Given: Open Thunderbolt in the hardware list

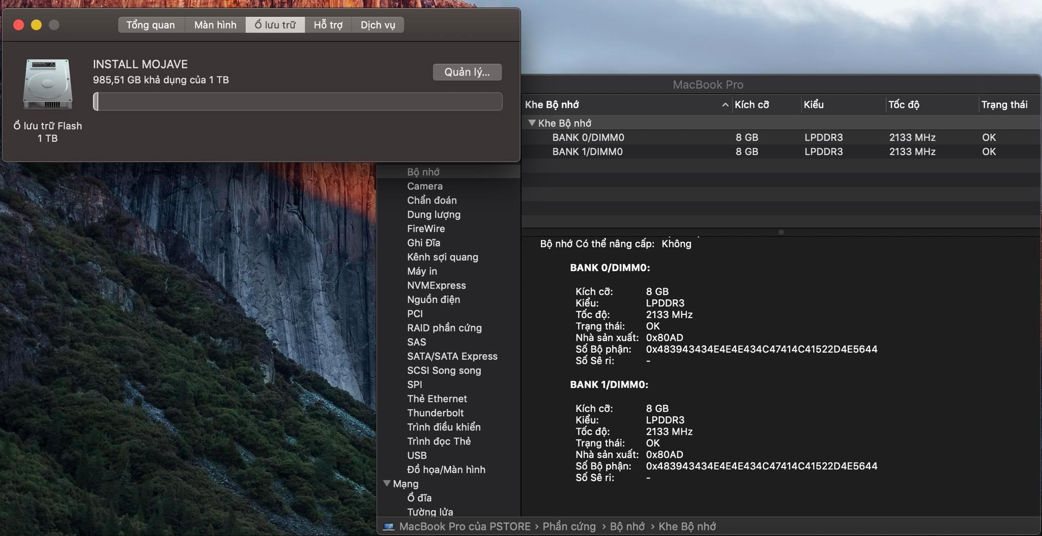Looking at the screenshot, I should 435,413.
